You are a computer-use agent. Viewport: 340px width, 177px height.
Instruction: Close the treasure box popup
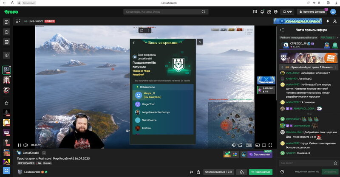coord(200,42)
